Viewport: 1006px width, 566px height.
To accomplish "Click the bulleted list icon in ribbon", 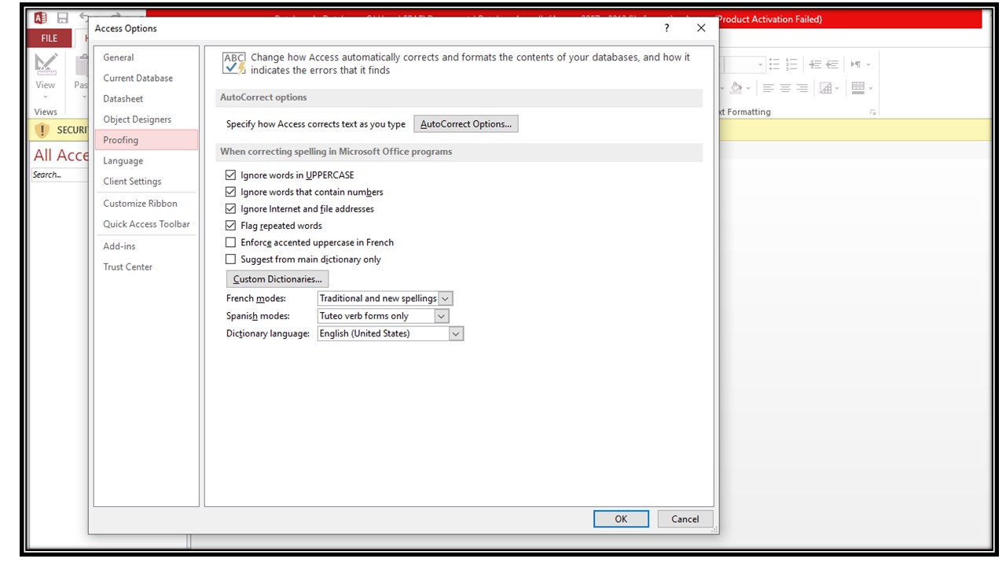I will [x=774, y=64].
